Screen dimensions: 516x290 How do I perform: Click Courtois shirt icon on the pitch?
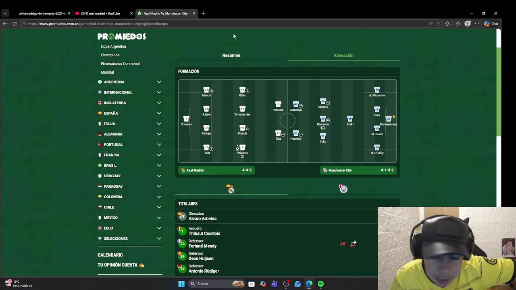click(186, 119)
